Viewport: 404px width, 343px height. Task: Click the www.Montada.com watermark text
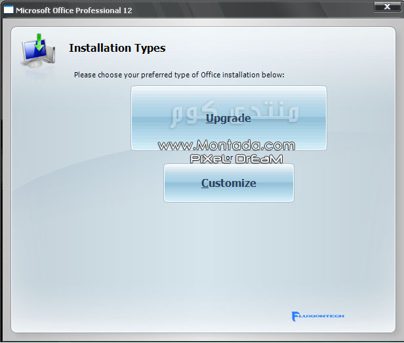coord(226,146)
